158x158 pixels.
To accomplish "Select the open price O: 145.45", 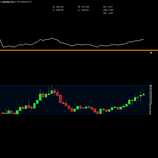I will click(58, 7).
